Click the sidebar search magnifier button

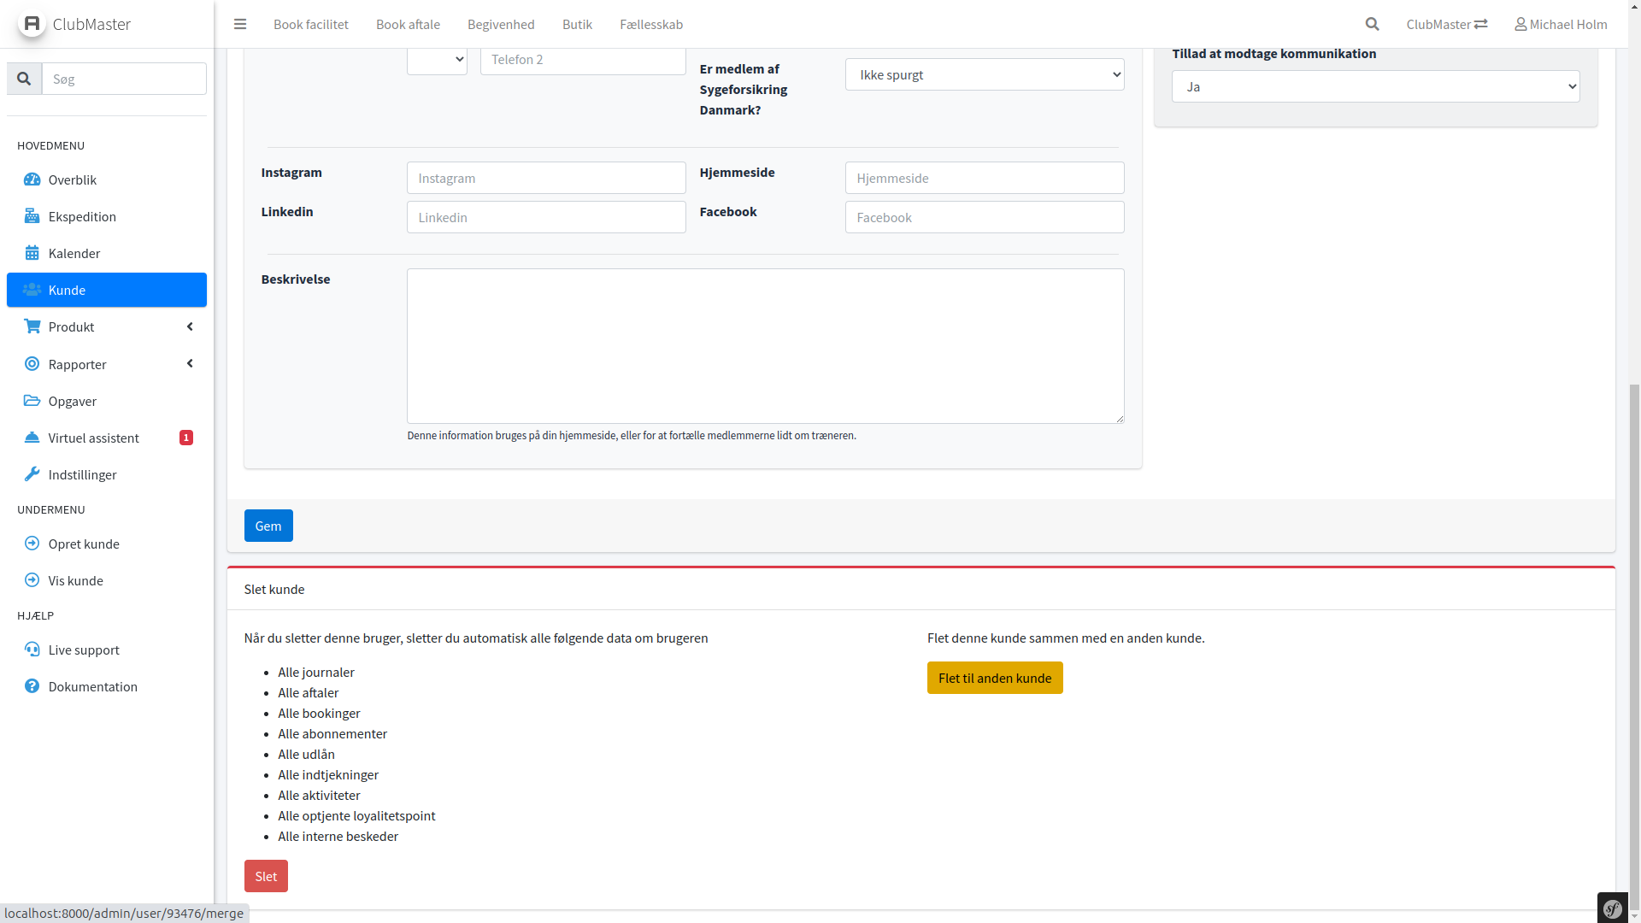point(24,79)
